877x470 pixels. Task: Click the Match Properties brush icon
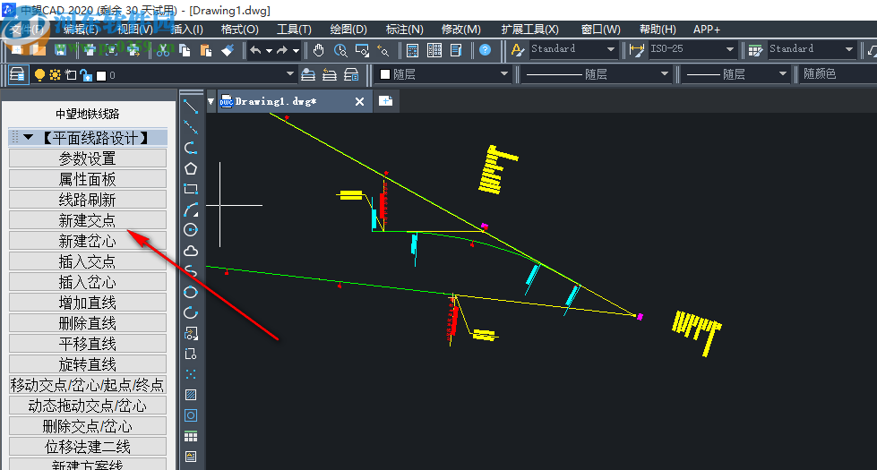click(x=227, y=50)
